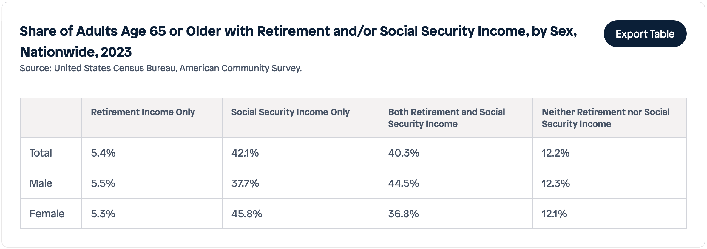Select the Male row label
The width and height of the screenshot is (707, 249).
coord(41,183)
